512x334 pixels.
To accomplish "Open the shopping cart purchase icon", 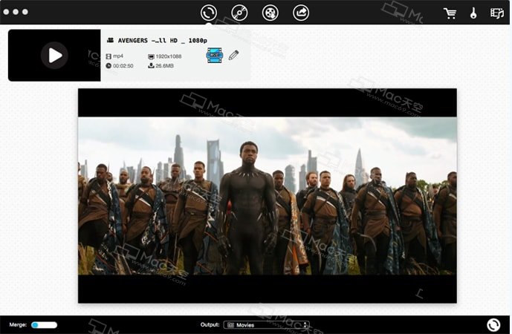I will [x=450, y=13].
